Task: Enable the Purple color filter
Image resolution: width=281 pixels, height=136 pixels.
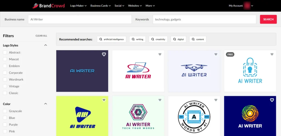Action: coord(5,124)
